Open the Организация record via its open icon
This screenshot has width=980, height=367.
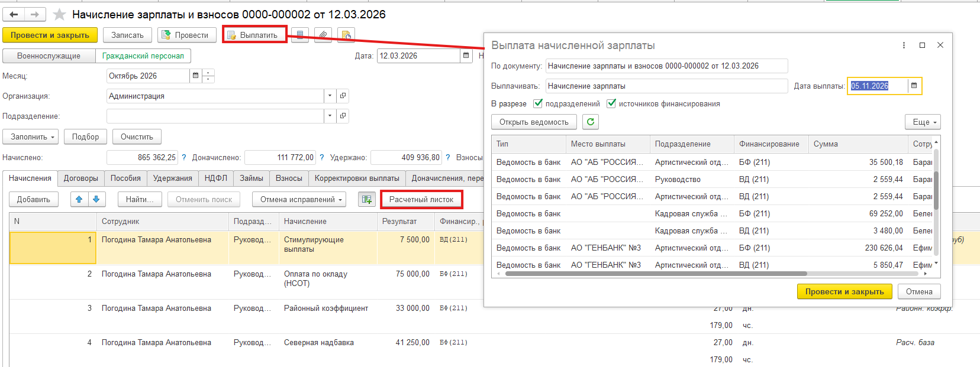click(343, 96)
